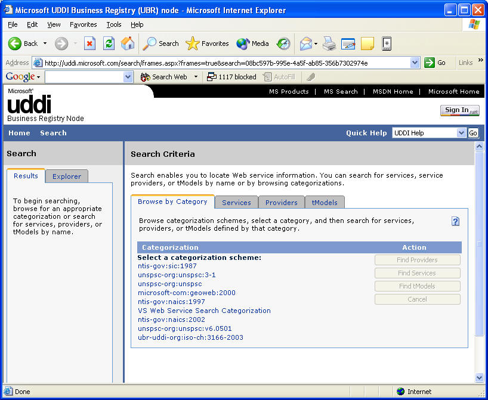Click the Search Web button on the Google toolbar

point(164,77)
